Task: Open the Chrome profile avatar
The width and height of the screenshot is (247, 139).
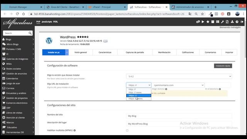Action: click(237, 14)
